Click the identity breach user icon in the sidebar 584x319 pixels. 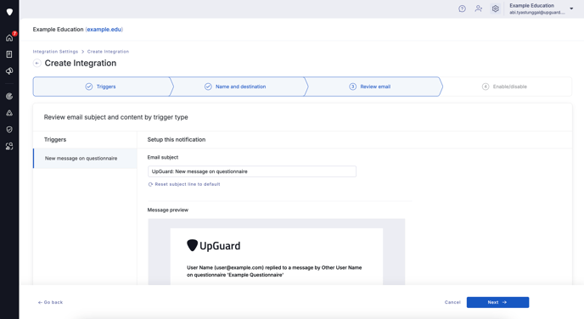[x=9, y=146]
